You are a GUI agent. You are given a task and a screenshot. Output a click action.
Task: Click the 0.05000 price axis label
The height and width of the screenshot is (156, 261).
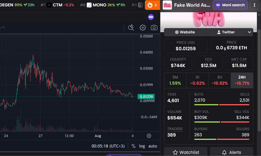pos(146,36)
